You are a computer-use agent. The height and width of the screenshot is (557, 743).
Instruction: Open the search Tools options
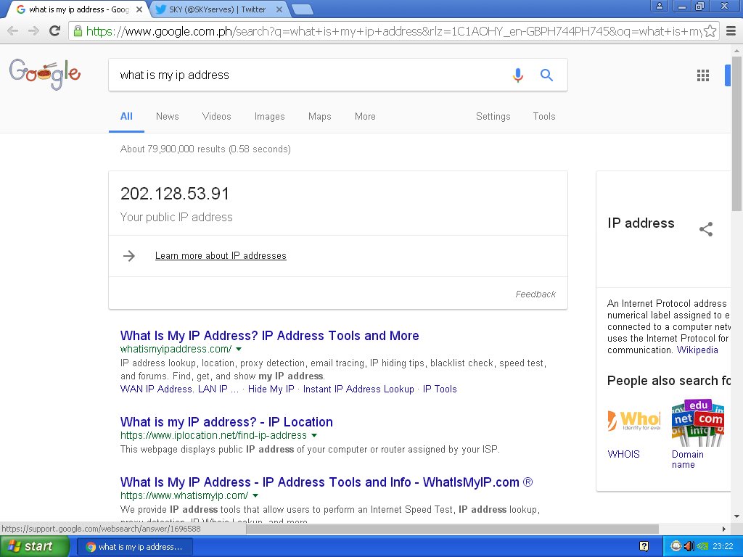[x=544, y=117]
